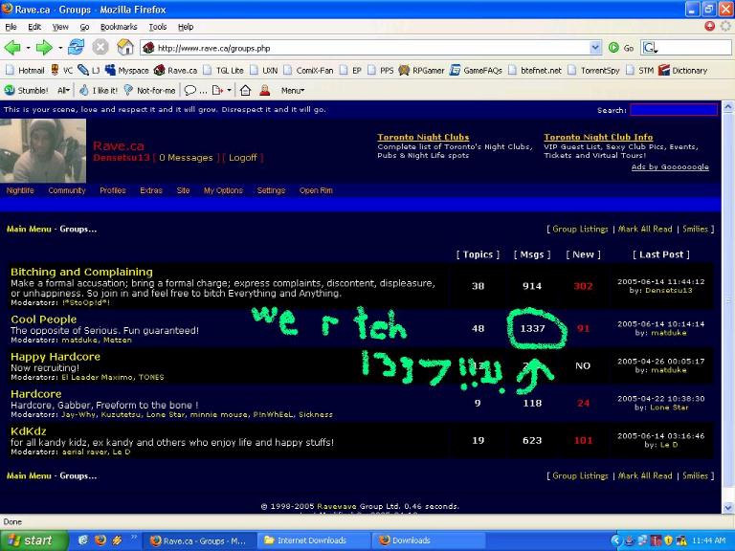Click the site Search input field
Image resolution: width=735 pixels, height=551 pixels.
pyautogui.click(x=672, y=110)
